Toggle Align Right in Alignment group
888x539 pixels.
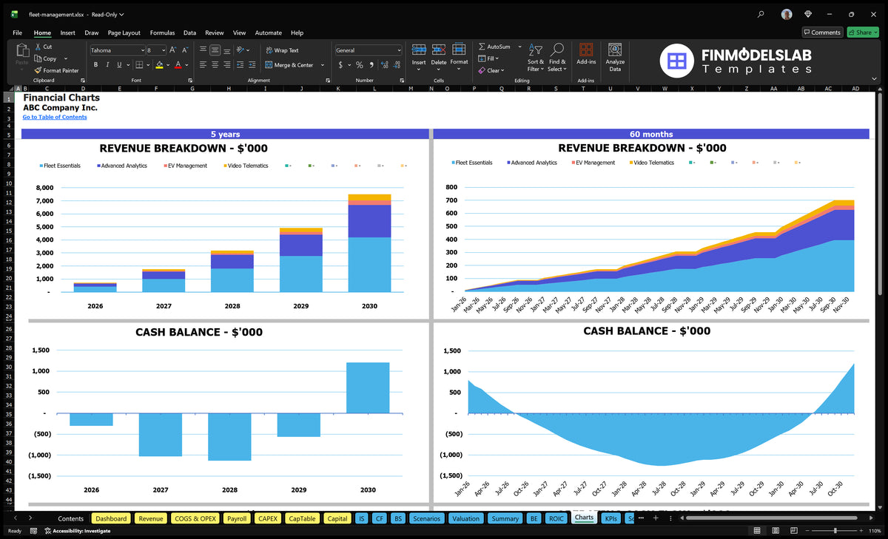point(227,65)
